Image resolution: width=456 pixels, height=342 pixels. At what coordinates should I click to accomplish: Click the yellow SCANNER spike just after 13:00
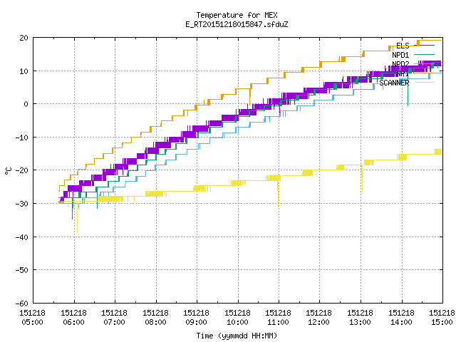362,178
